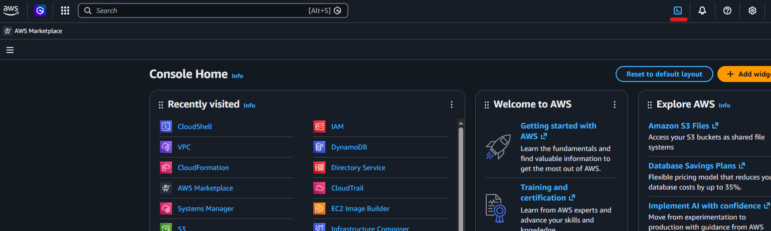Open the Console Home Info link

coord(237,76)
